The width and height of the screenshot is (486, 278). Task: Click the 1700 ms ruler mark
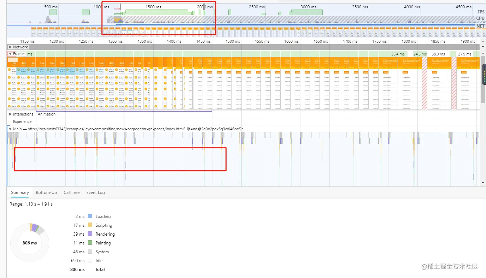[350, 41]
